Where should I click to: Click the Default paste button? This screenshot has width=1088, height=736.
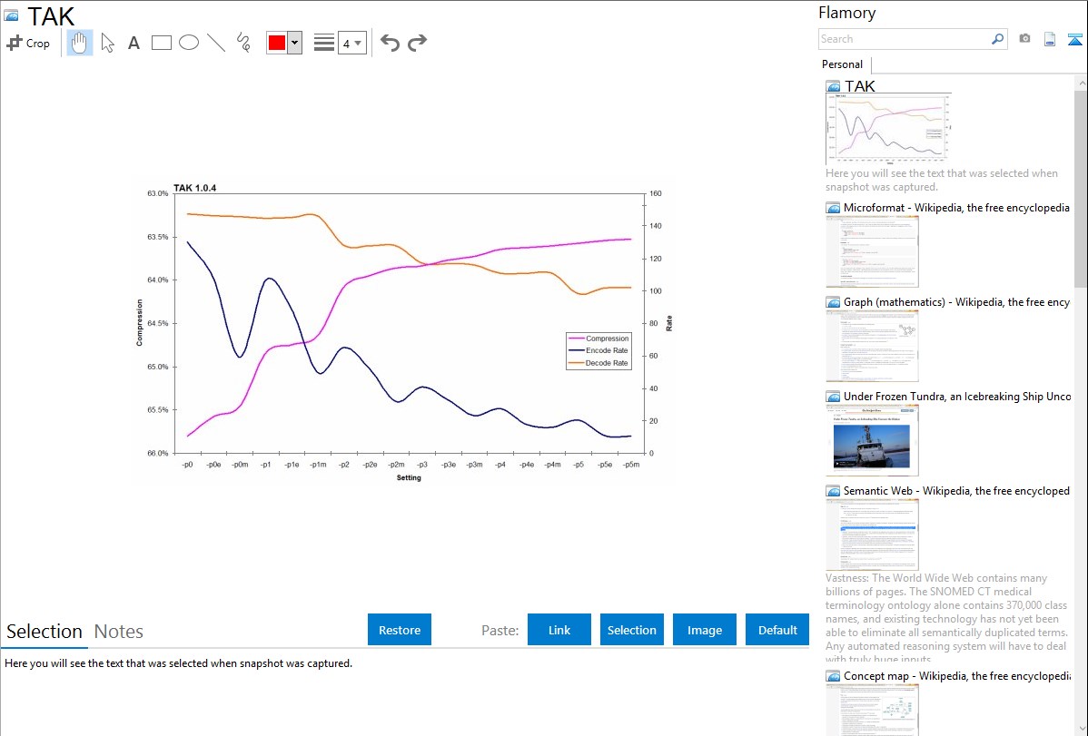[777, 630]
